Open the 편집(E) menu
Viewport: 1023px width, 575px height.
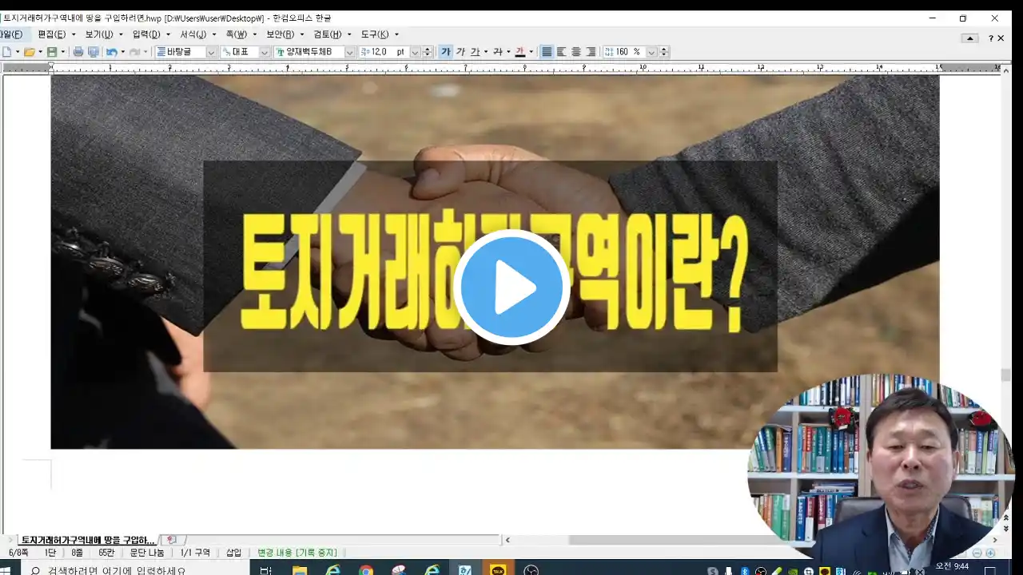(x=52, y=34)
